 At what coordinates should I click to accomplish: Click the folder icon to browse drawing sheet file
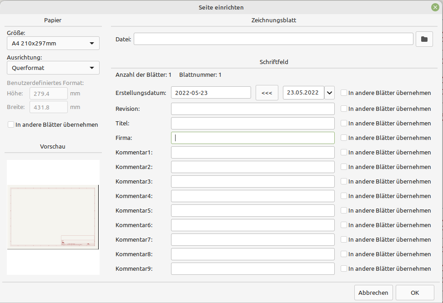tap(424, 39)
